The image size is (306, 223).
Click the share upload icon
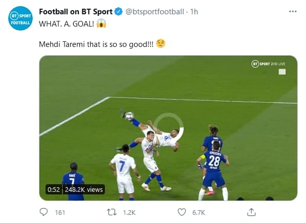point(251,212)
